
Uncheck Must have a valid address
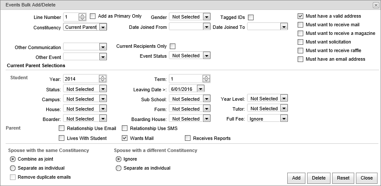pyautogui.click(x=301, y=16)
